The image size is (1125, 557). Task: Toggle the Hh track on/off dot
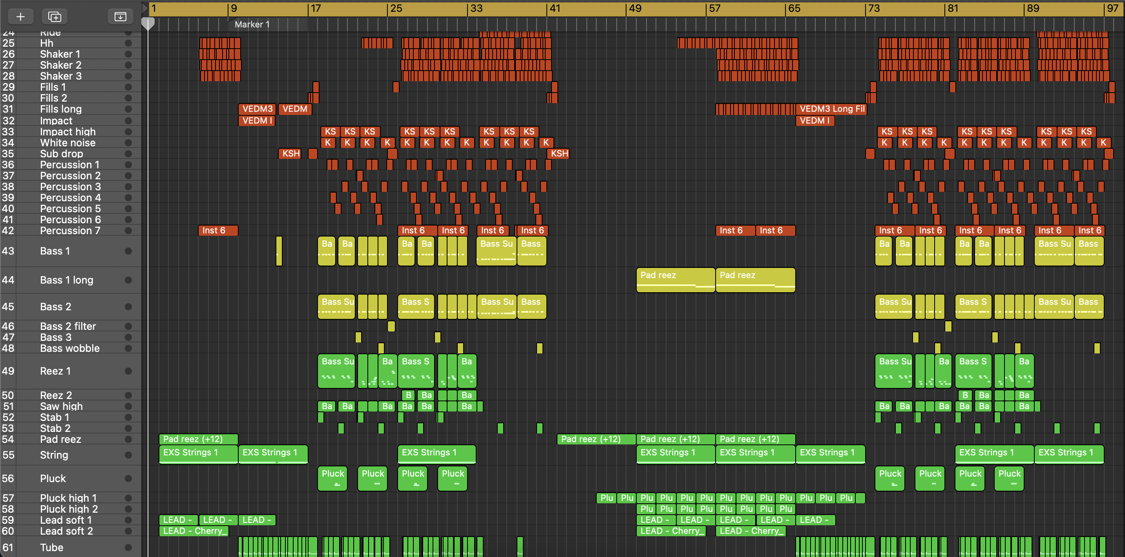coord(128,43)
